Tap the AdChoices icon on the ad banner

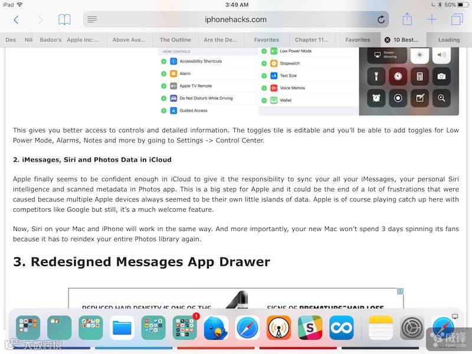400,291
